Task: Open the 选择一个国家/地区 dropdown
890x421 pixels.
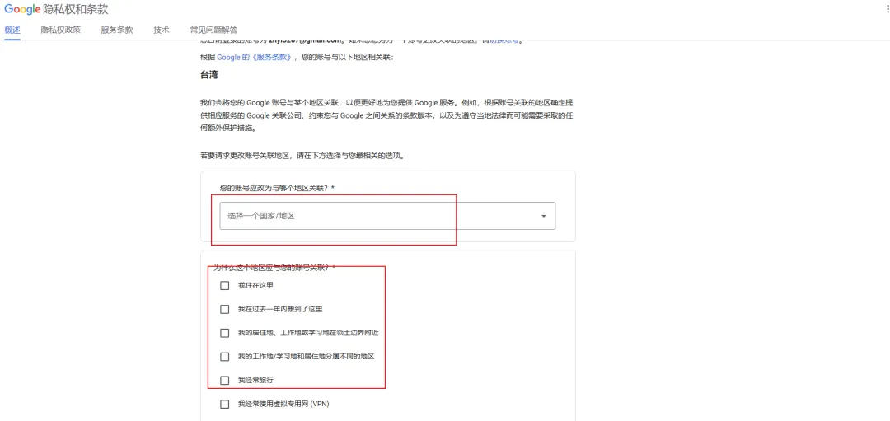Action: click(387, 216)
